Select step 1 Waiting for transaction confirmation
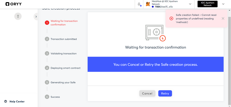231x107 pixels. (x=64, y=23)
